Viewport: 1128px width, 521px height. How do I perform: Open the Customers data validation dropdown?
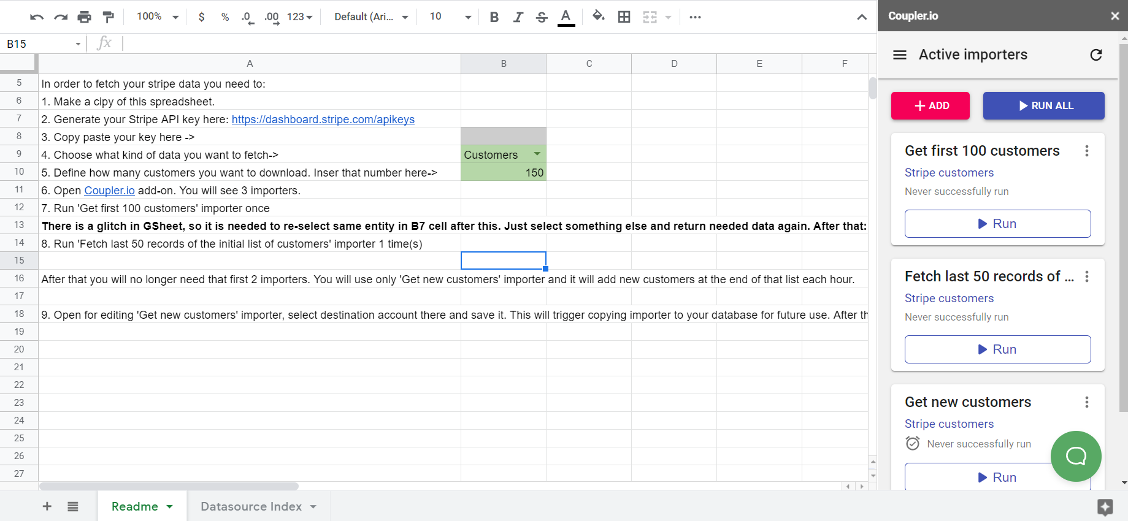click(537, 154)
